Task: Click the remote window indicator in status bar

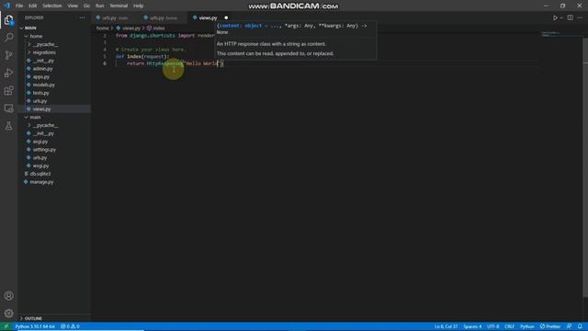Action: tap(6, 326)
